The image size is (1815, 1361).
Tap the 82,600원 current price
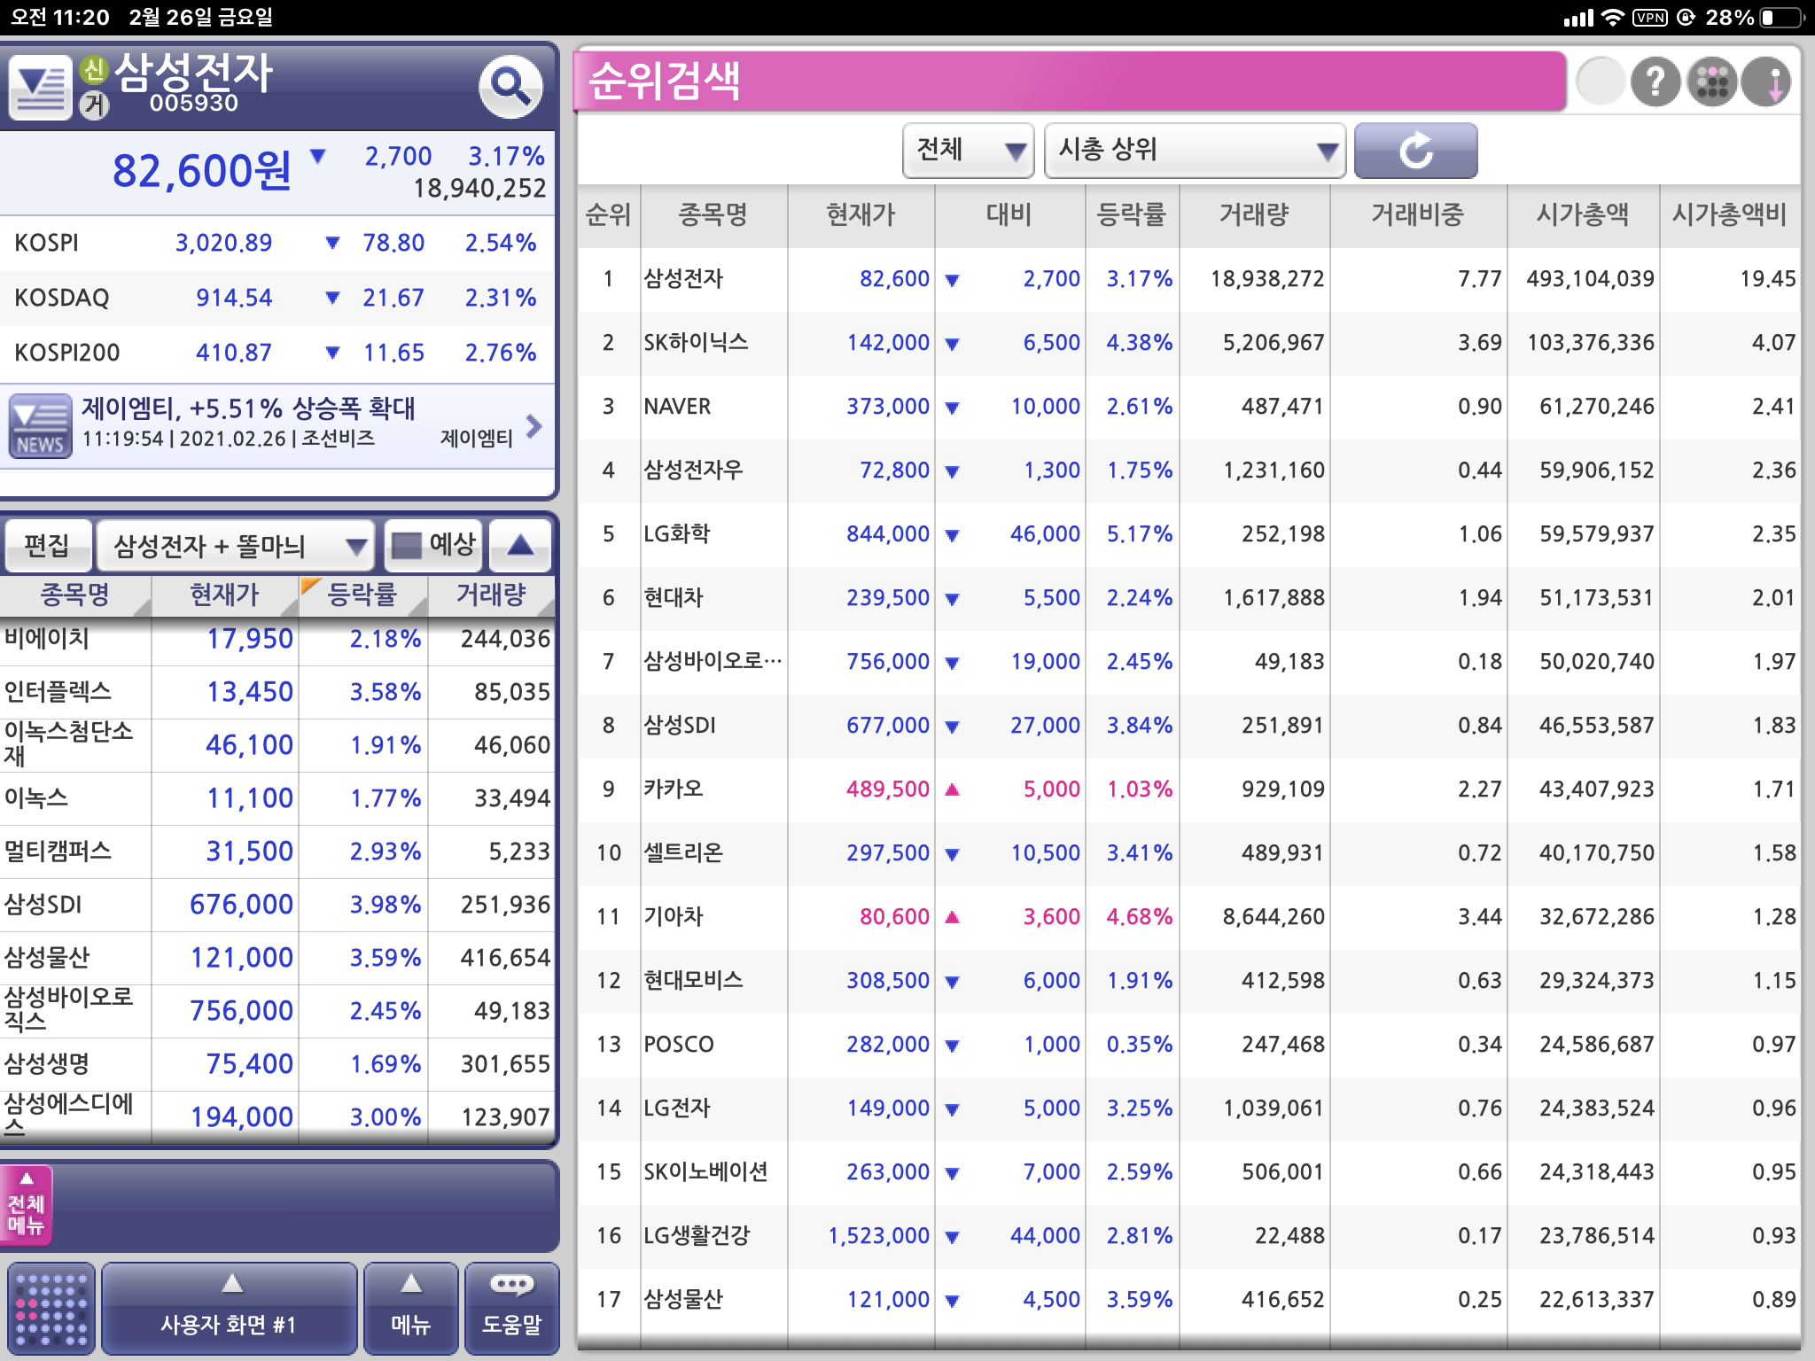202,171
